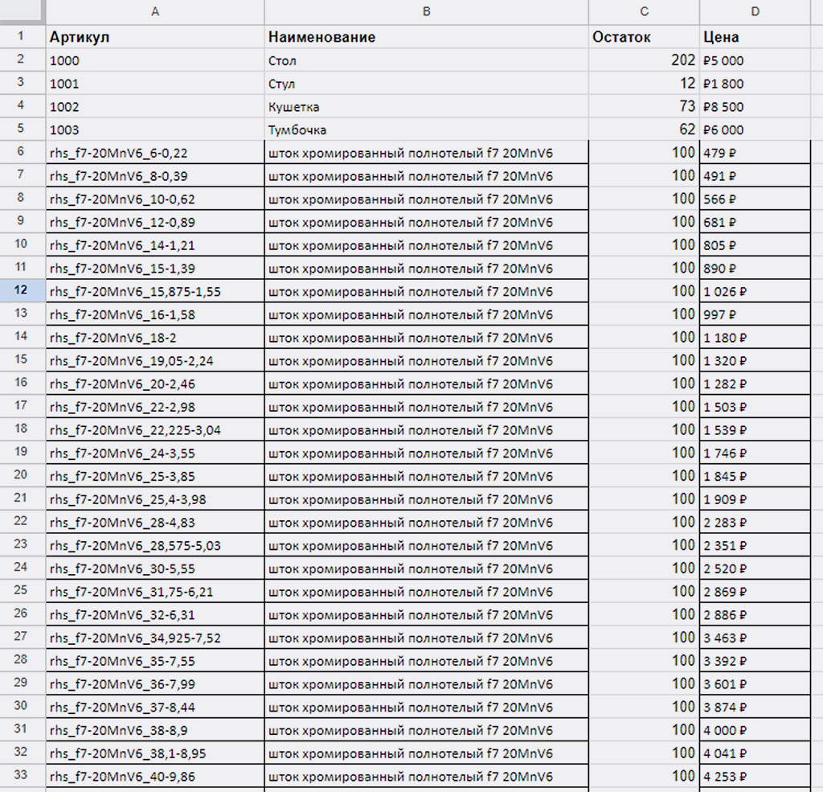This screenshot has height=792, width=823.
Task: Select cell rhs_f7-20MnV6_19,05-2,24
Action: 155,360
